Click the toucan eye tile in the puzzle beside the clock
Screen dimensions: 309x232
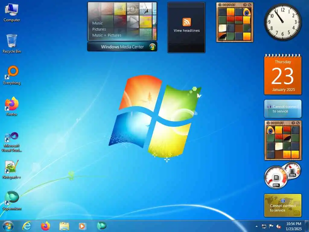[x=247, y=12]
